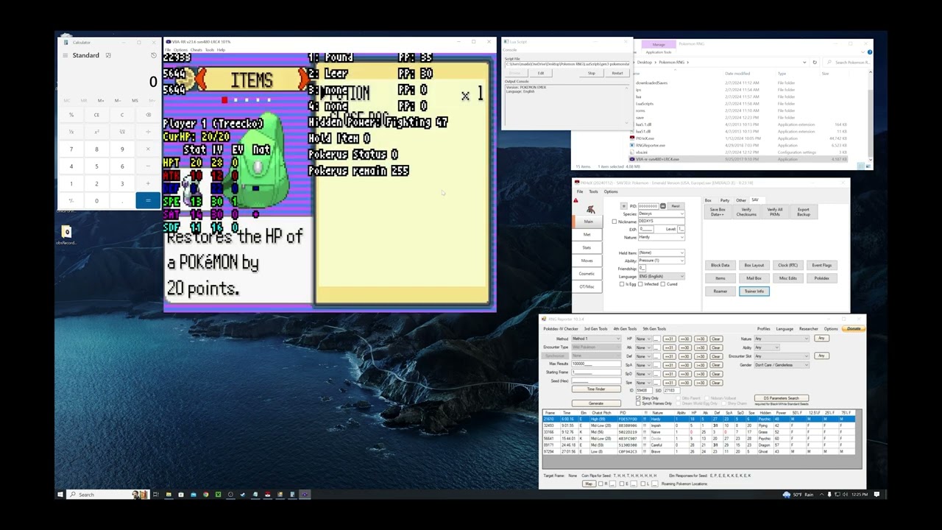Click Generate in RNG Reporter

[x=596, y=403]
